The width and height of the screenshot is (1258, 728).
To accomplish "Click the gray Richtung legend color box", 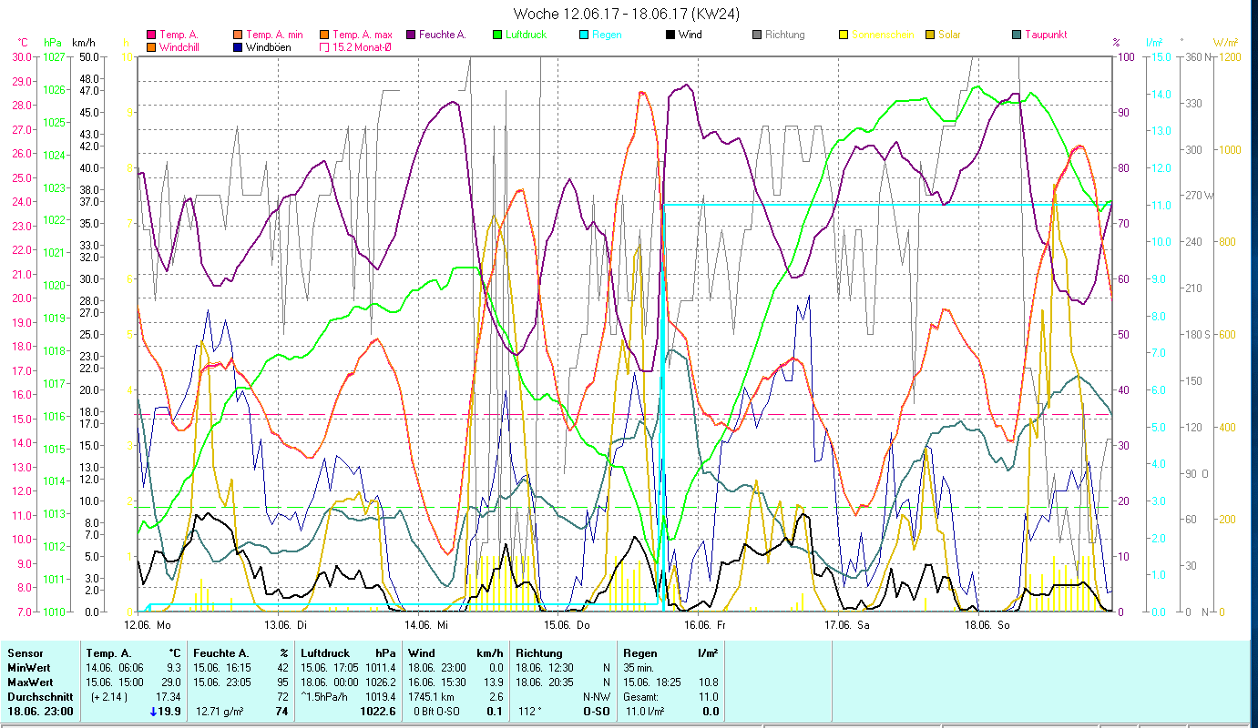I will (756, 35).
